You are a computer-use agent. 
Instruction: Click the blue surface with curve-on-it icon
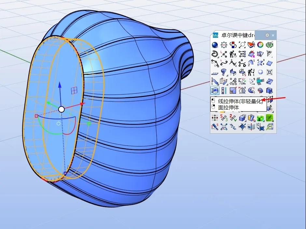tap(270, 82)
